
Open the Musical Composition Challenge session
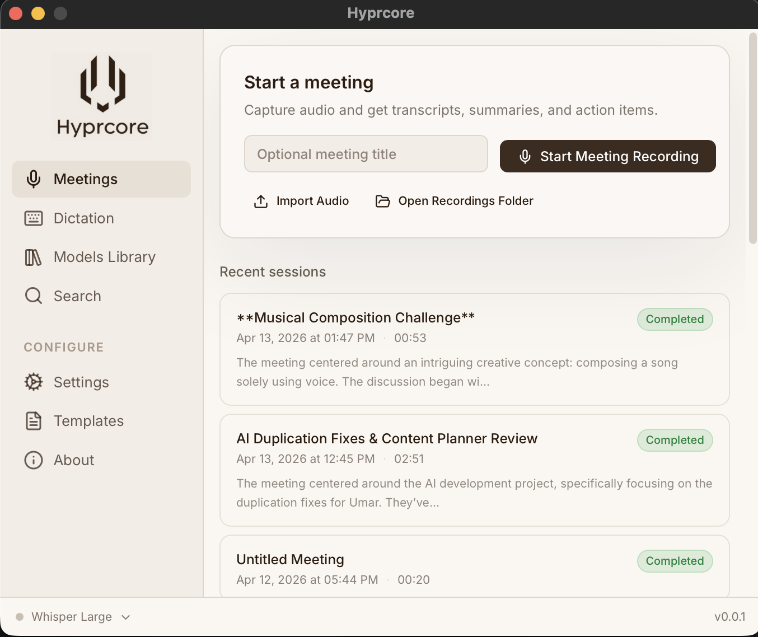pos(475,349)
